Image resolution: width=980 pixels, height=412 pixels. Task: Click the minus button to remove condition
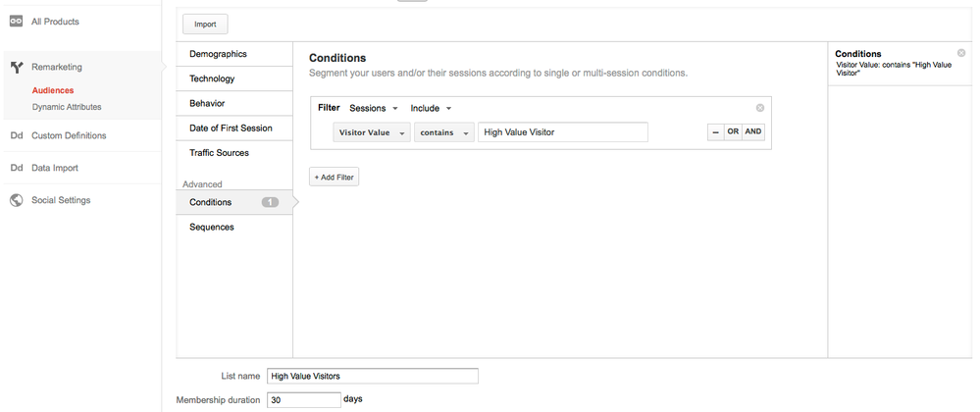click(715, 132)
